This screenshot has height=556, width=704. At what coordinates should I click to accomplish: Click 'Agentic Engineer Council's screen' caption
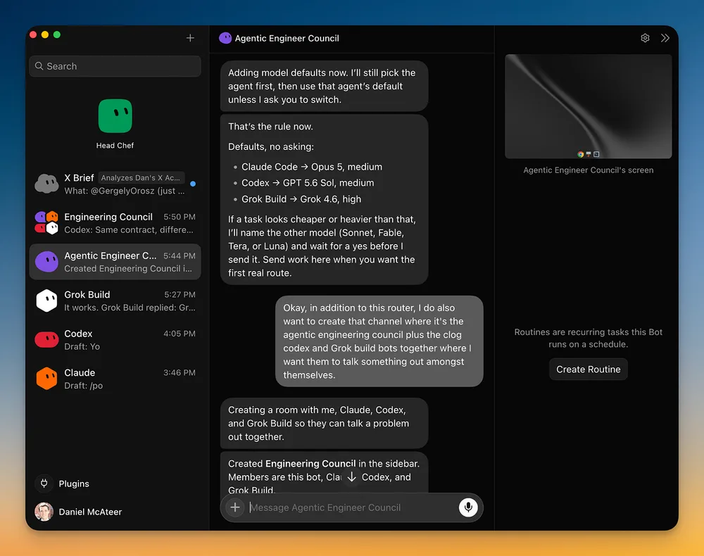click(x=588, y=170)
